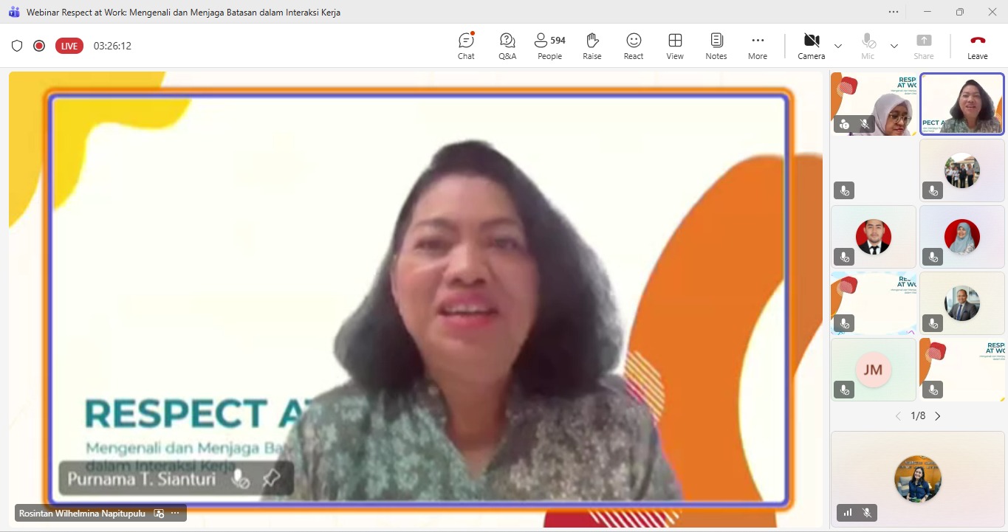Toggle the Mic button
This screenshot has width=1008, height=532.
point(868,46)
